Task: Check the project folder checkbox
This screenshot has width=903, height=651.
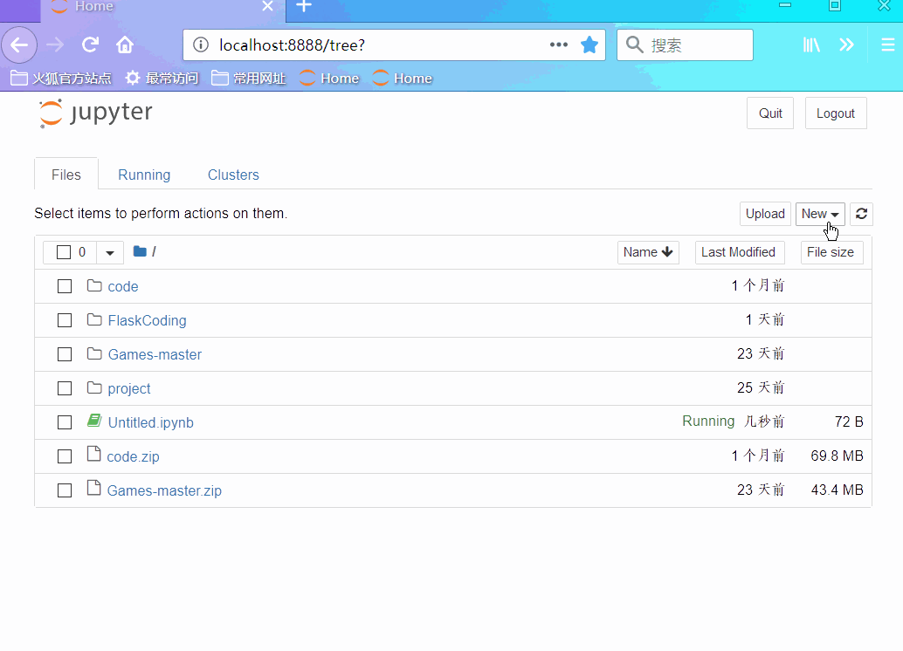Action: click(x=65, y=388)
